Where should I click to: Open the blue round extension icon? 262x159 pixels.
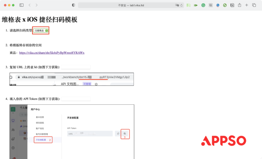[218, 5]
